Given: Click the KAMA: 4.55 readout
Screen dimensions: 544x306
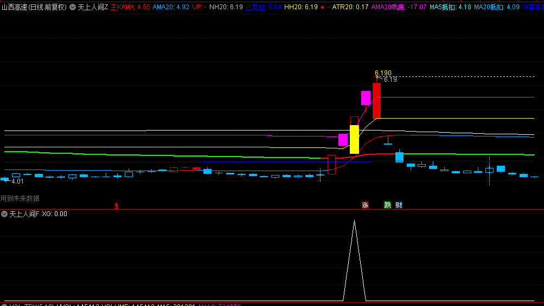Looking at the screenshot, I should (x=133, y=7).
